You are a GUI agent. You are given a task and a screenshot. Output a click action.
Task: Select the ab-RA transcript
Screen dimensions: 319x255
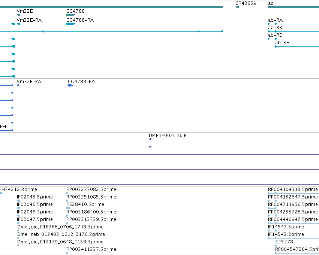click(x=275, y=20)
